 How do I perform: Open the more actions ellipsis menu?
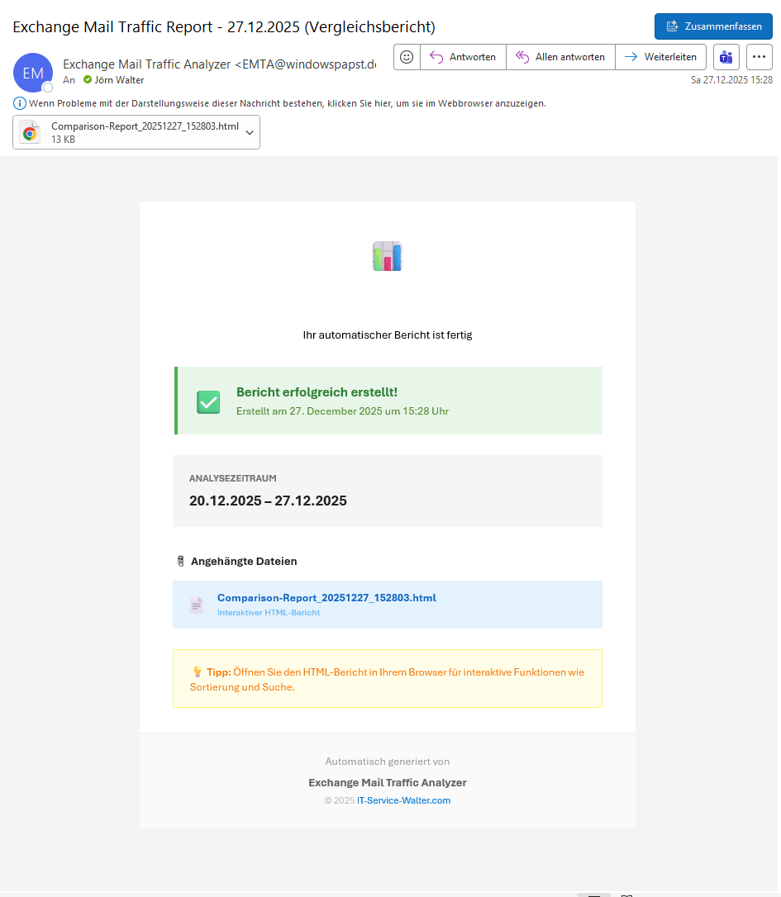759,57
